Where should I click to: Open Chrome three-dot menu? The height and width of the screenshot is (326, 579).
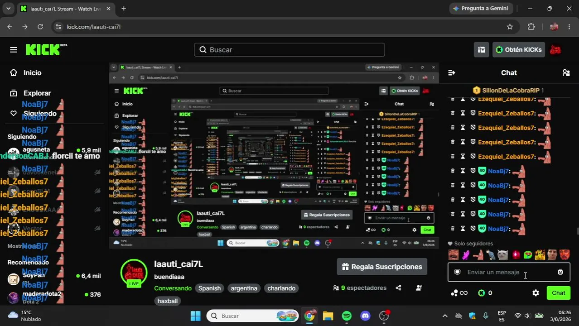[x=569, y=27]
